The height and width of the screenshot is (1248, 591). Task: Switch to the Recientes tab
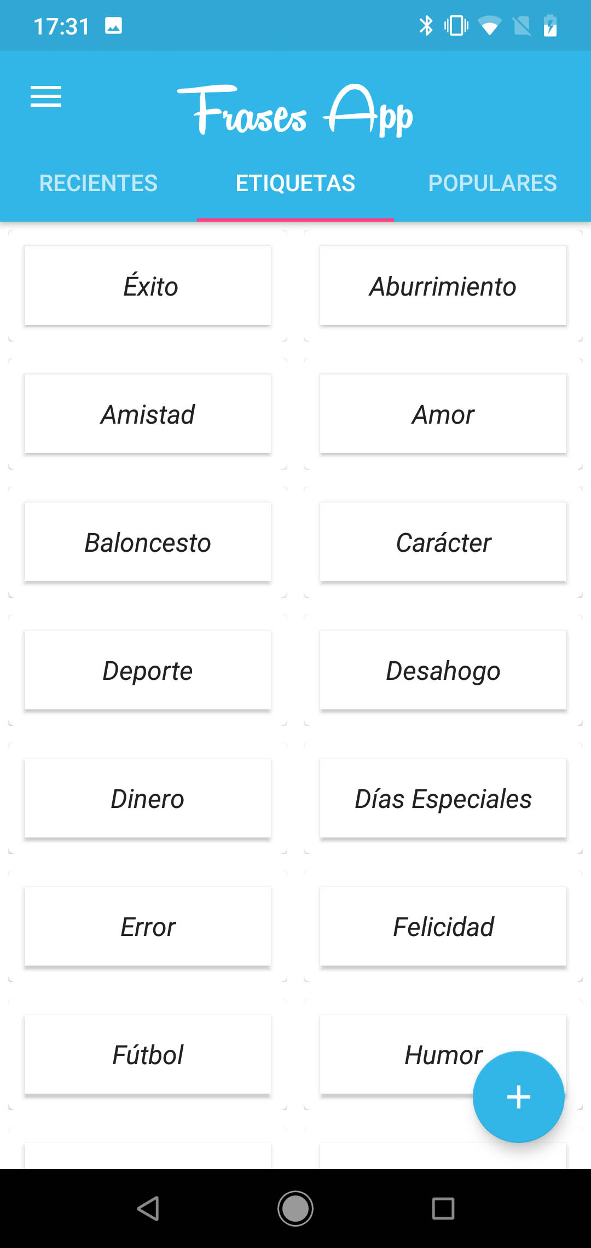[x=99, y=183]
